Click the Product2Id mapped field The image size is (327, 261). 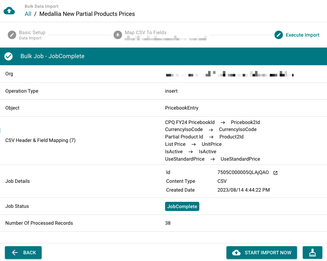(231, 137)
